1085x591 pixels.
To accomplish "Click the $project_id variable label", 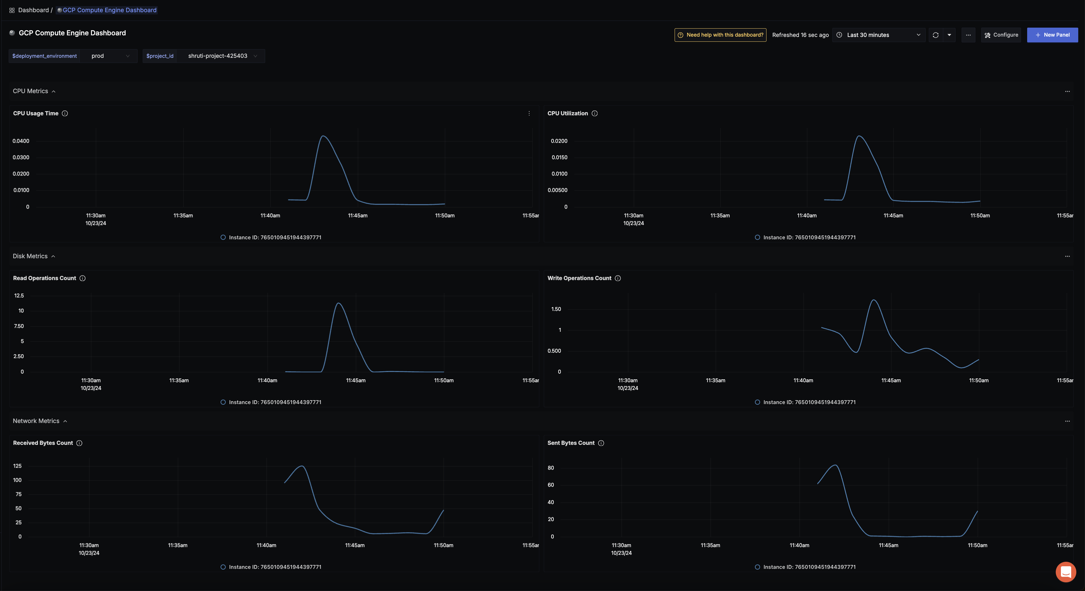I will tap(160, 56).
